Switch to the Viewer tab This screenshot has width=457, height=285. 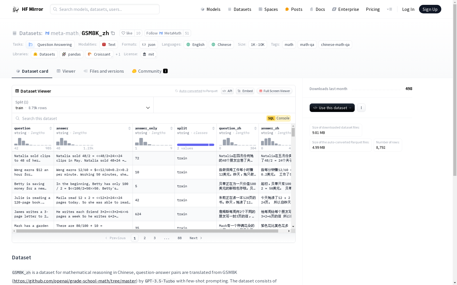tap(66, 71)
